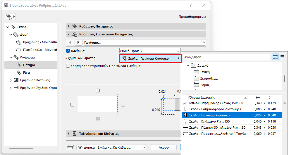Open the favorites star icon menu

[10, 17]
